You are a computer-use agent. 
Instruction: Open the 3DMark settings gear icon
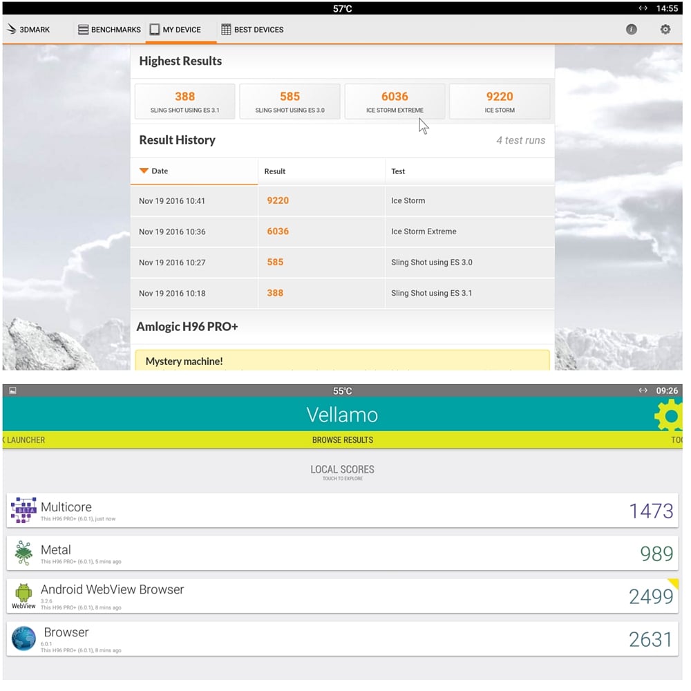coord(665,30)
